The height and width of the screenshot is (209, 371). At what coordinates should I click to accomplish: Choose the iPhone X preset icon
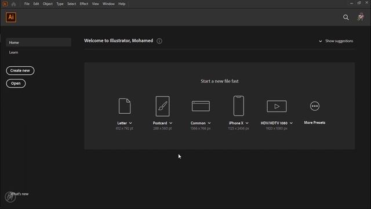pos(238,106)
